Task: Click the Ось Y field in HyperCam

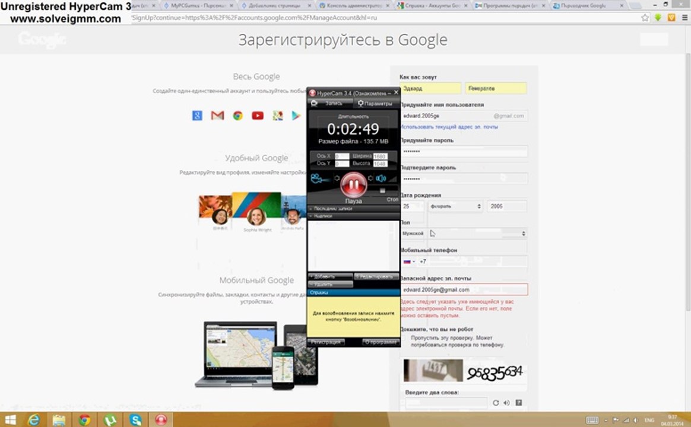Action: (x=342, y=164)
